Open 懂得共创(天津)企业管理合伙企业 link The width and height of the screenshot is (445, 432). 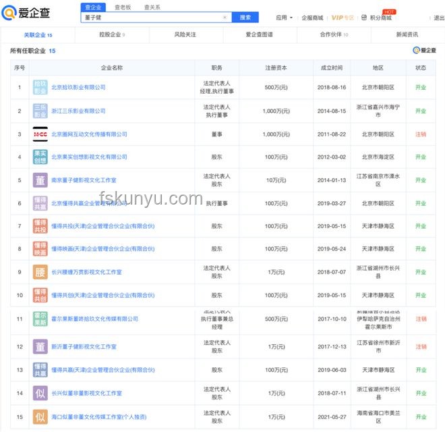(x=102, y=295)
